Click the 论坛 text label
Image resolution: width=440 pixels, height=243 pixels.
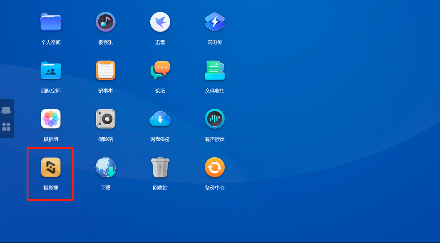pos(160,91)
